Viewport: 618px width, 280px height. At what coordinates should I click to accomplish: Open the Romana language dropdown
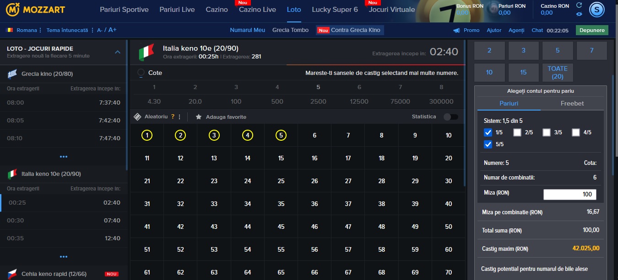pos(29,30)
